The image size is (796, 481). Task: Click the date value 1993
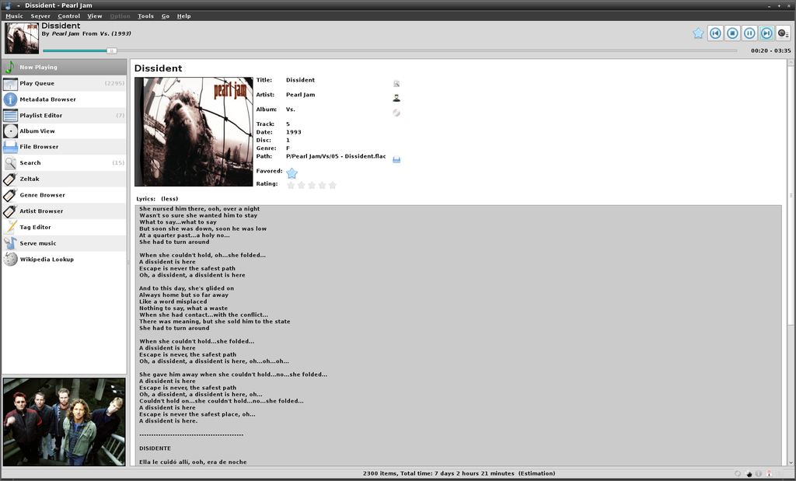point(293,132)
